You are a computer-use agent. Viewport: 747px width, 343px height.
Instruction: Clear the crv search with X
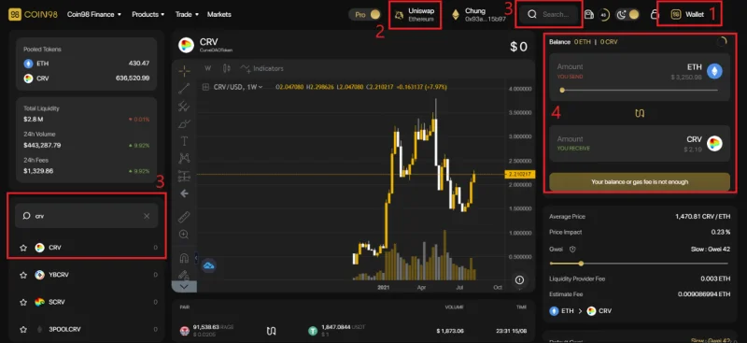tap(147, 216)
